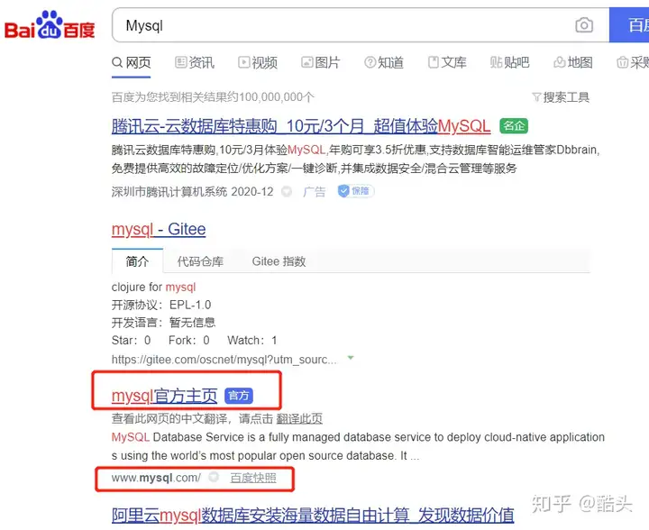Click the 开发语言: 暂无信息 line

coord(163,323)
